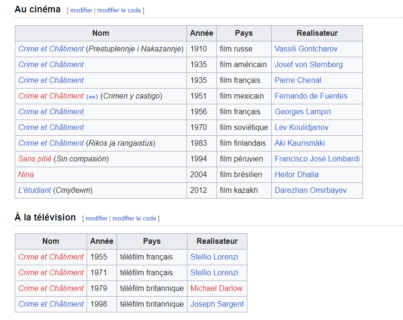
Task: Click modifier le code for À la télévision
Action: coord(134,219)
